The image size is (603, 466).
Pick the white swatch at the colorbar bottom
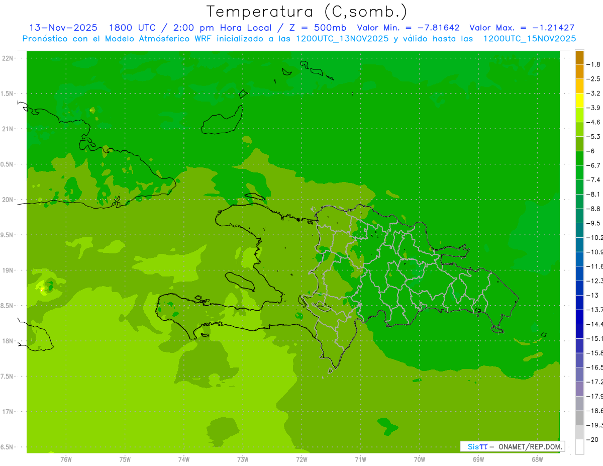pos(579,446)
